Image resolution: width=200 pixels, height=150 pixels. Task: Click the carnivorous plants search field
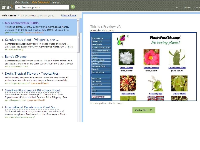pos(42,7)
